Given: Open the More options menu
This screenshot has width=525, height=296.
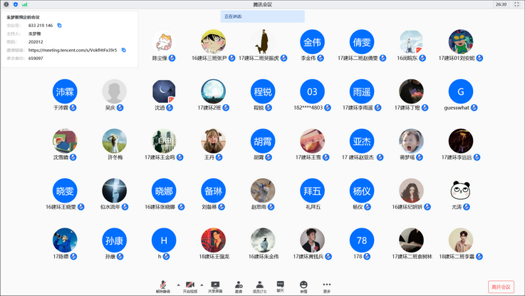Looking at the screenshot, I should pyautogui.click(x=327, y=287).
